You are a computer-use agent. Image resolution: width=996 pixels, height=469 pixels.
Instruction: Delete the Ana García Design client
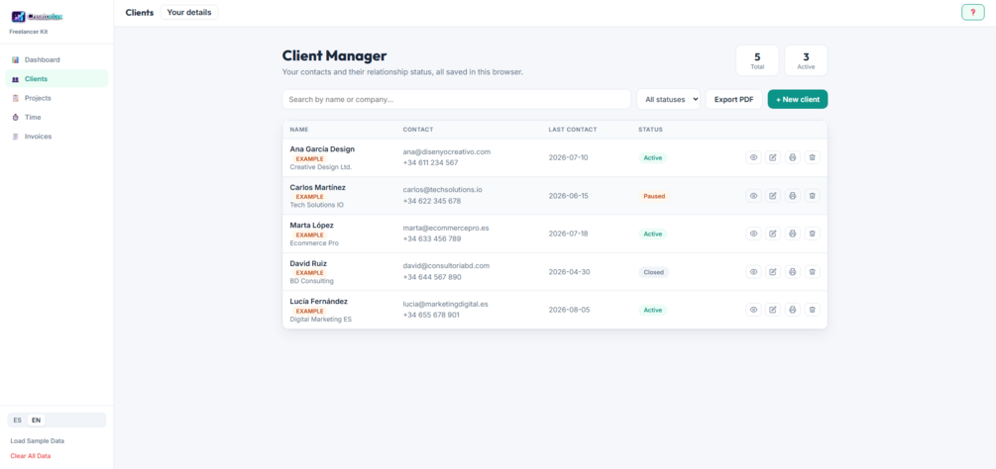(x=812, y=157)
